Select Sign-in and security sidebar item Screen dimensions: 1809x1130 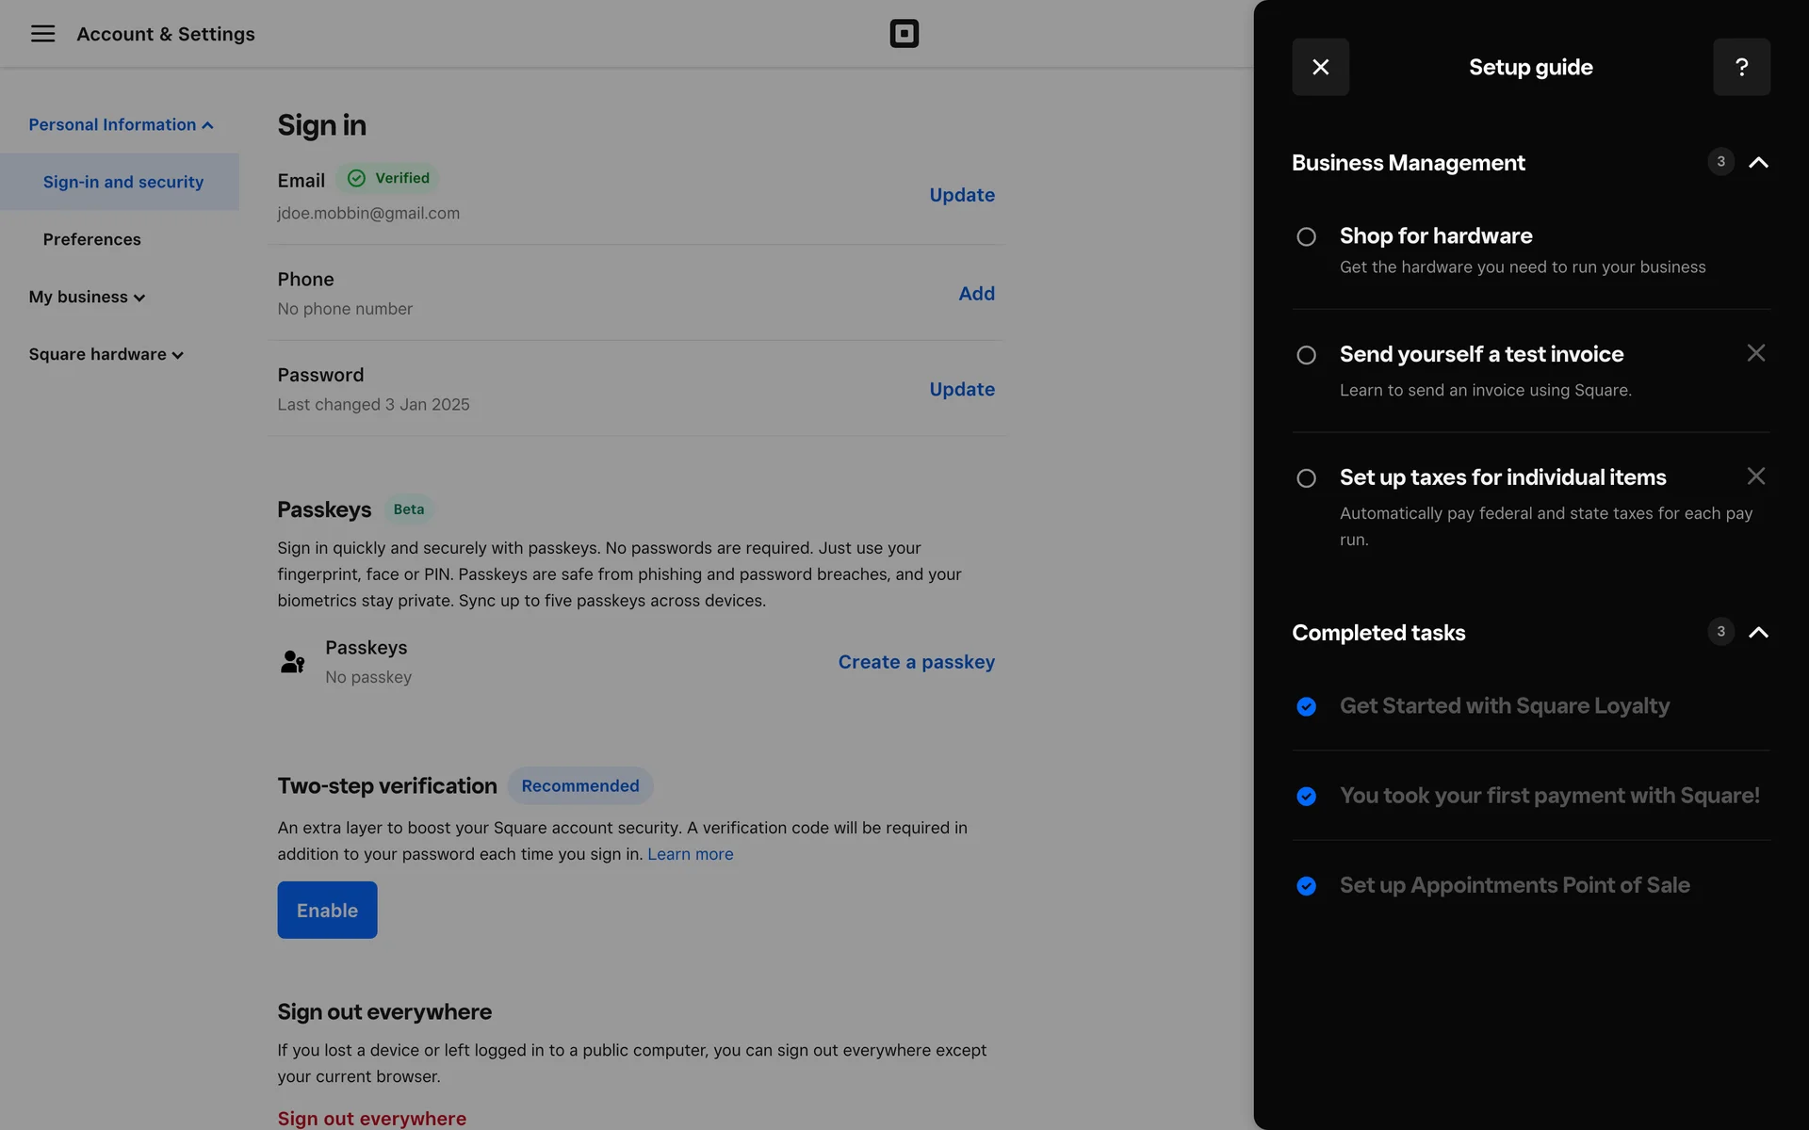122,182
